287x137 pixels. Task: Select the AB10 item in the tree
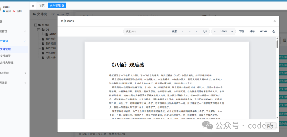point(53,34)
